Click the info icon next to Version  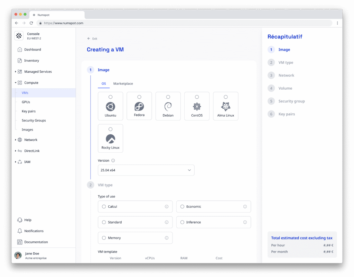tap(113, 161)
